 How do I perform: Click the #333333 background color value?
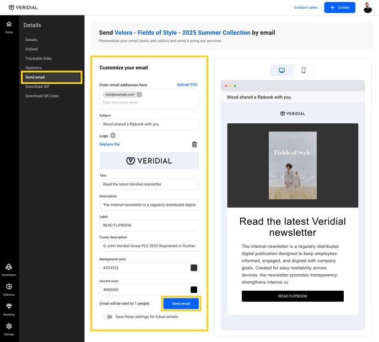(x=111, y=268)
